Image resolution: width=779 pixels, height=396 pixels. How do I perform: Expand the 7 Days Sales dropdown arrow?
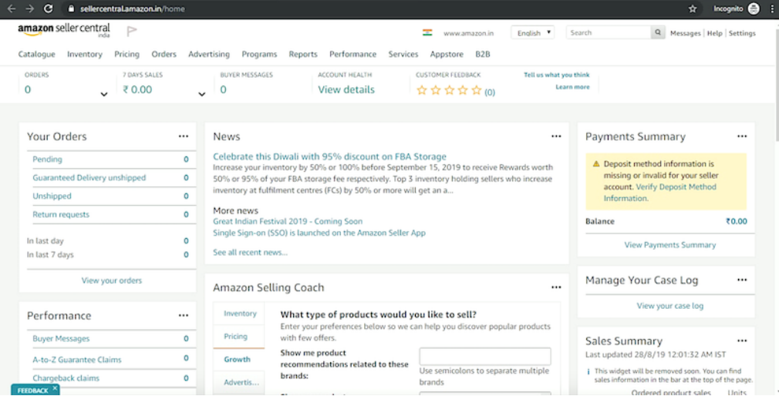click(x=202, y=94)
